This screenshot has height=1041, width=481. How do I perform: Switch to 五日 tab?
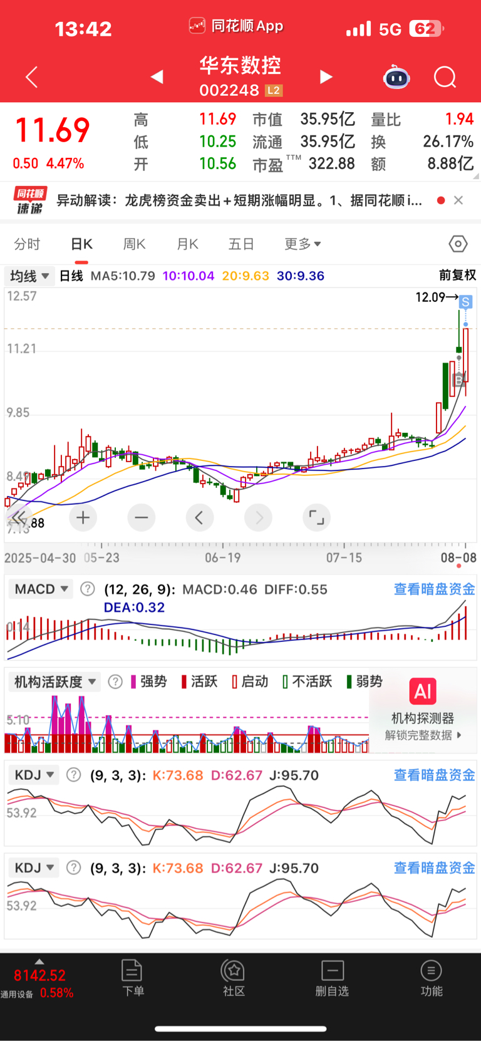[x=241, y=244]
